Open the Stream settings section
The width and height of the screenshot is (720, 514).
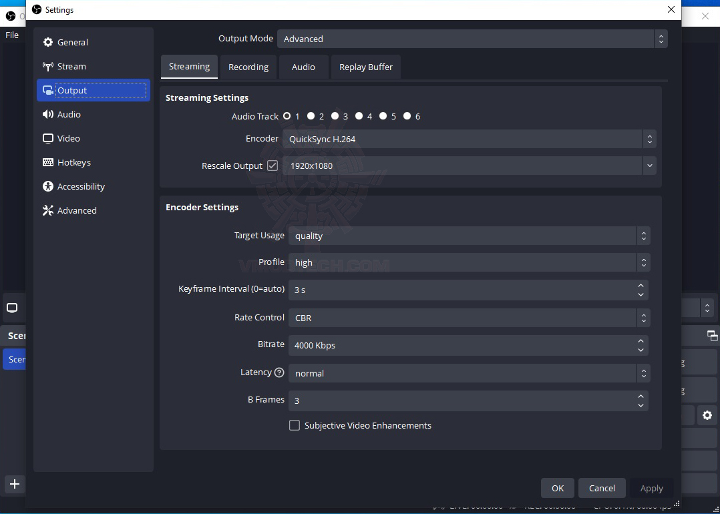pyautogui.click(x=94, y=67)
